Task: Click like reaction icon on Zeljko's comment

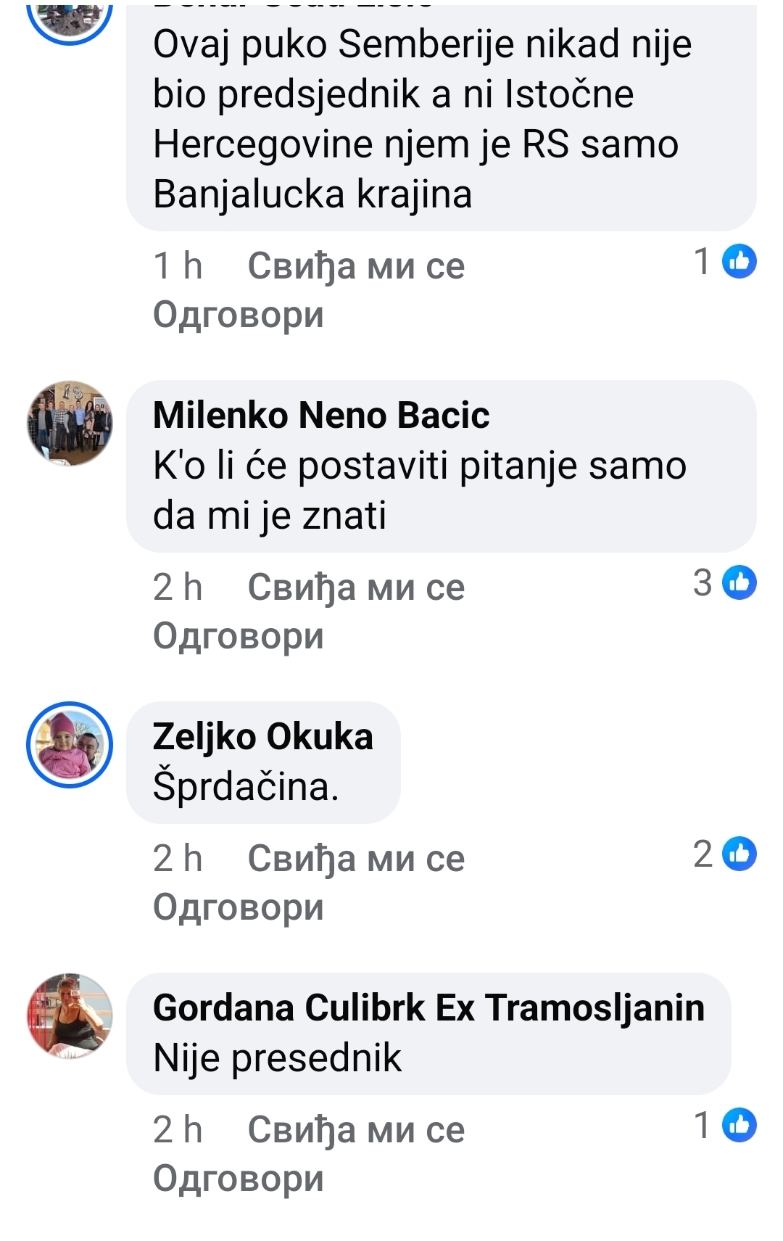Action: click(x=739, y=854)
